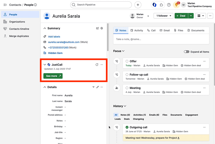Viewport: 215px width, 144px height.
Task: Open the People info tooltip icon
Action: coord(35,5)
